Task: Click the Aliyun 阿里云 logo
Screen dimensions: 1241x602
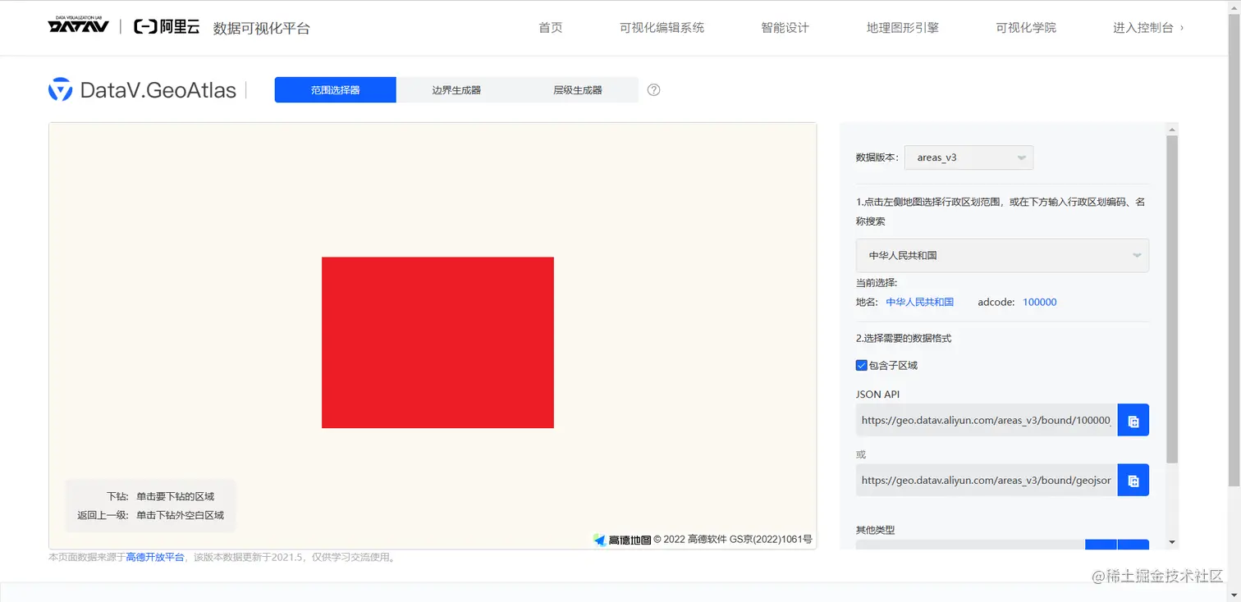Action: click(167, 26)
